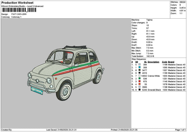Click the Width value '4.81 in'
187x132 pixels.
(x=182, y=11)
